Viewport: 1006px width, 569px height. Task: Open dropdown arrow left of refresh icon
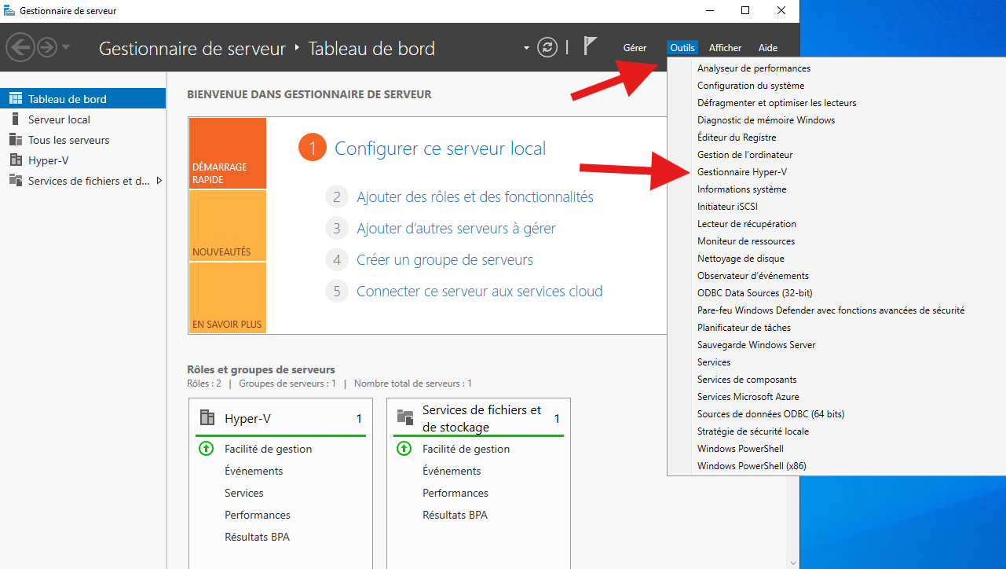coord(526,48)
